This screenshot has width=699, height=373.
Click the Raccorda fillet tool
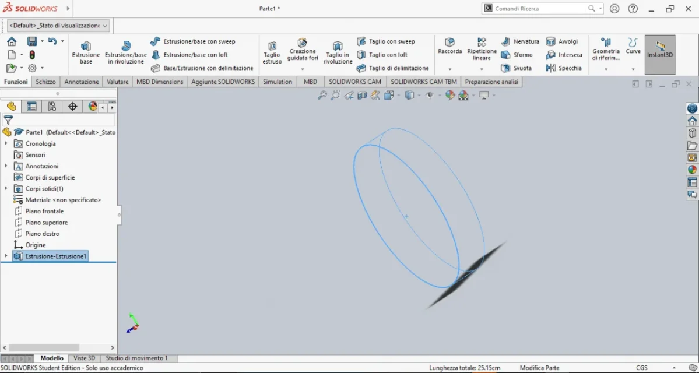450,47
